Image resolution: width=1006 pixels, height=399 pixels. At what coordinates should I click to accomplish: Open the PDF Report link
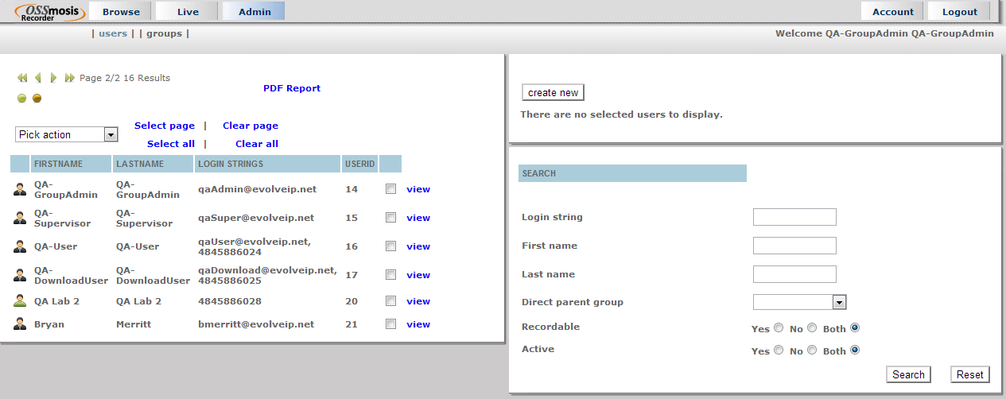click(x=292, y=88)
